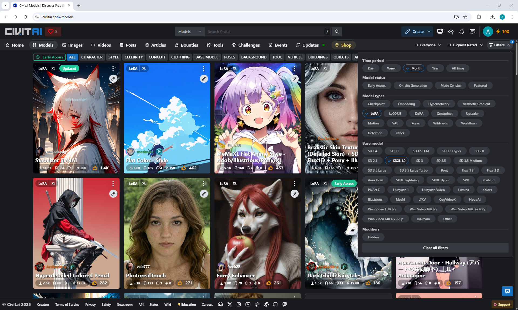This screenshot has height=310, width=518.
Task: Toggle the SDXL 1.0 base model filter
Action: click(x=396, y=161)
